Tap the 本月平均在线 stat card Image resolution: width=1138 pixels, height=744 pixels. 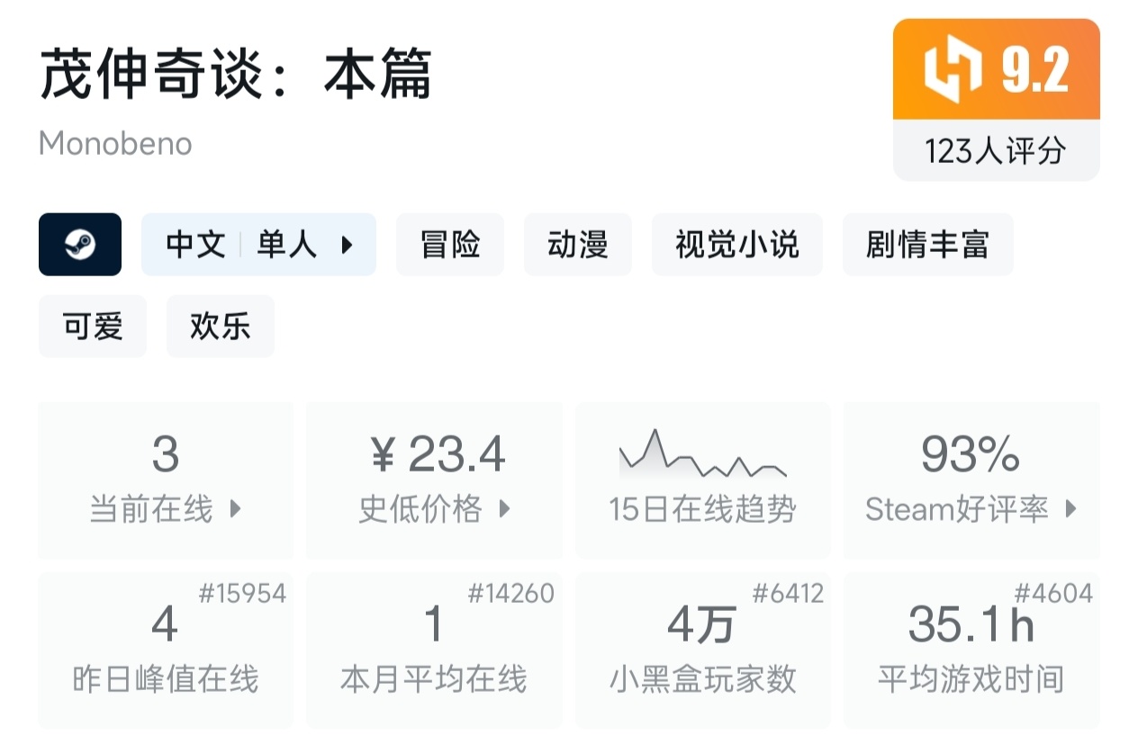(434, 650)
